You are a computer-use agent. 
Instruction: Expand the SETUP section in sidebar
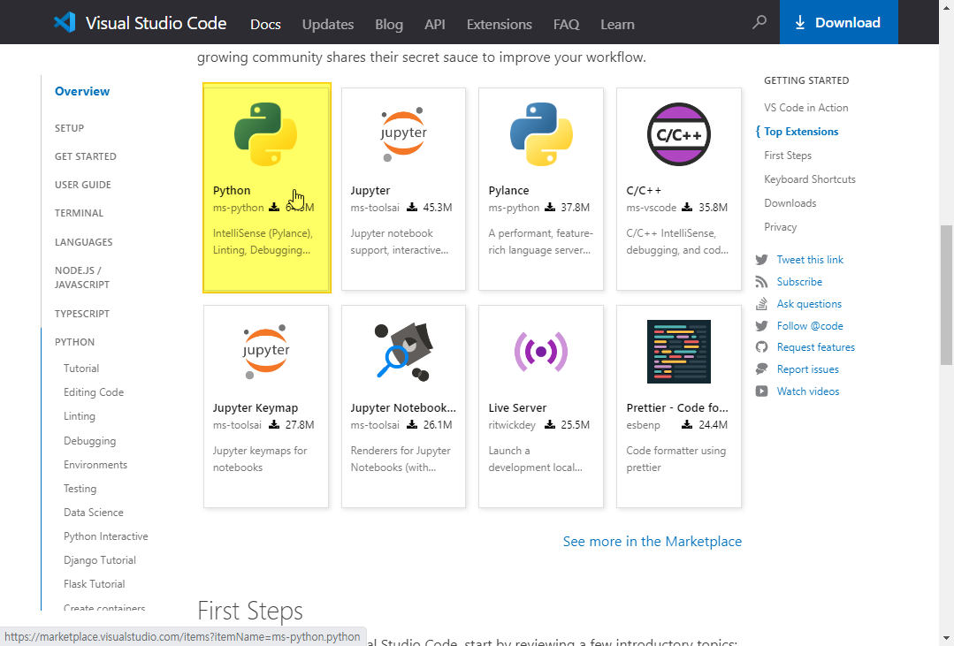click(69, 128)
